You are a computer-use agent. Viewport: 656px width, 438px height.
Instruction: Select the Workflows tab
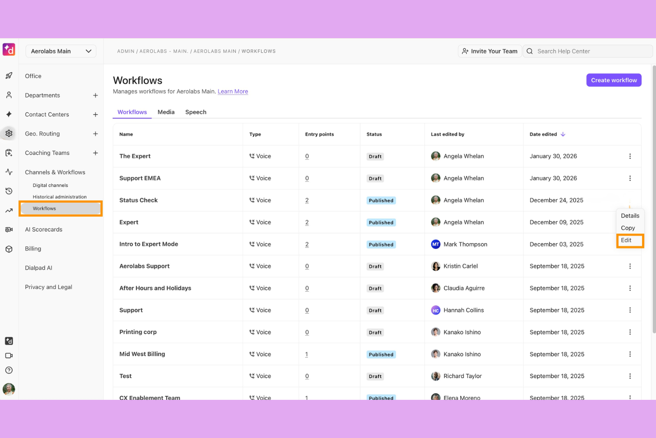pos(132,112)
